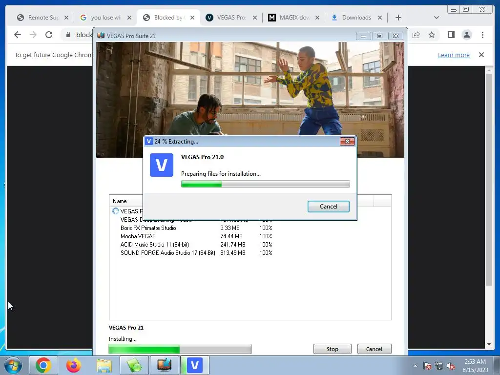Switch to the Blocked by Chrome tab

coord(168,18)
